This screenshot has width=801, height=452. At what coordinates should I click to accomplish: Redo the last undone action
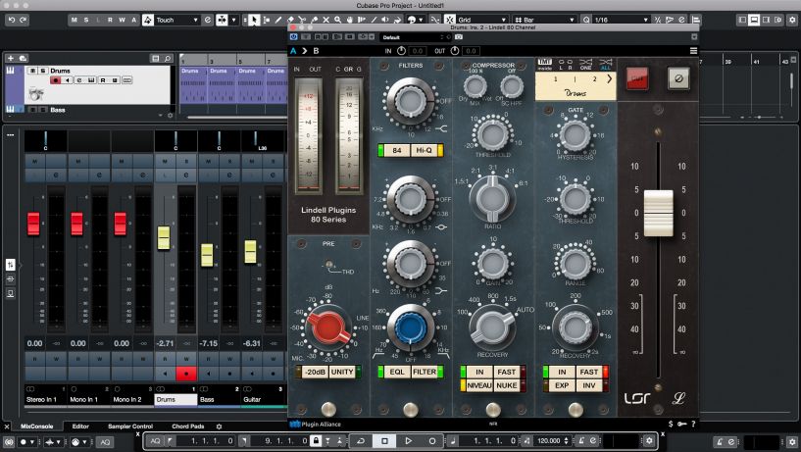[23, 20]
